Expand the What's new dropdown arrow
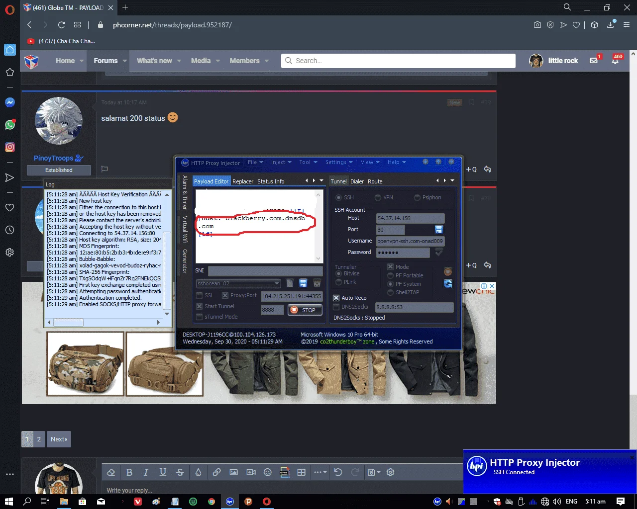 point(179,61)
